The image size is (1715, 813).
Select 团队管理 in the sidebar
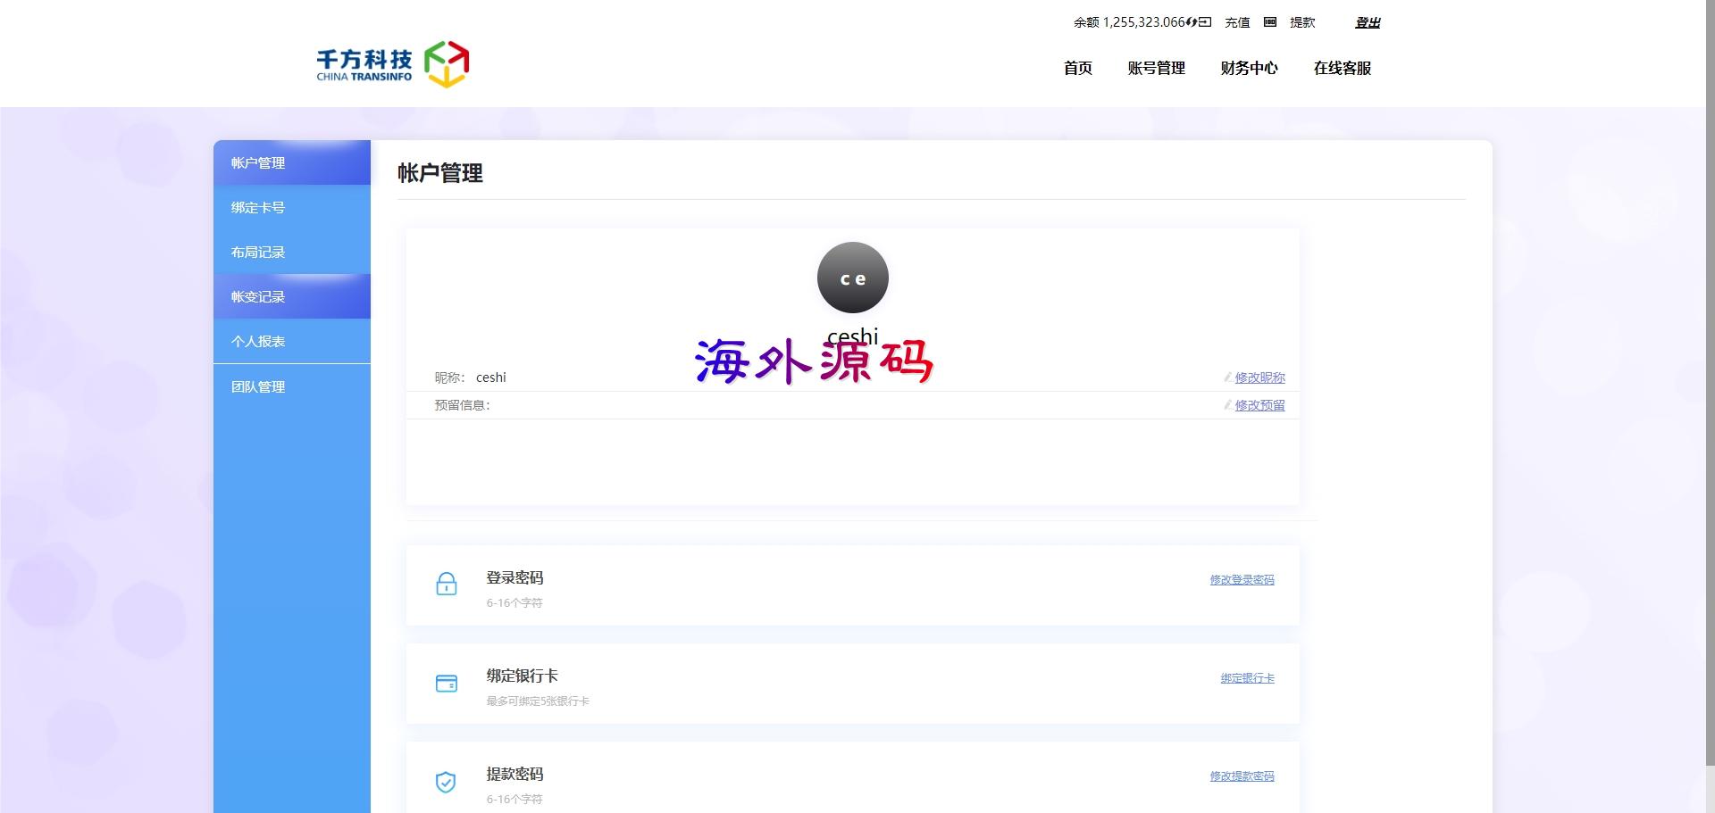coord(292,386)
